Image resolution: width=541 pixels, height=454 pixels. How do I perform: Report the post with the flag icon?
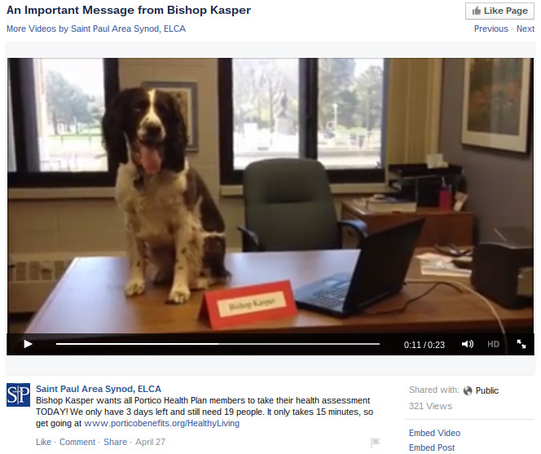click(375, 442)
